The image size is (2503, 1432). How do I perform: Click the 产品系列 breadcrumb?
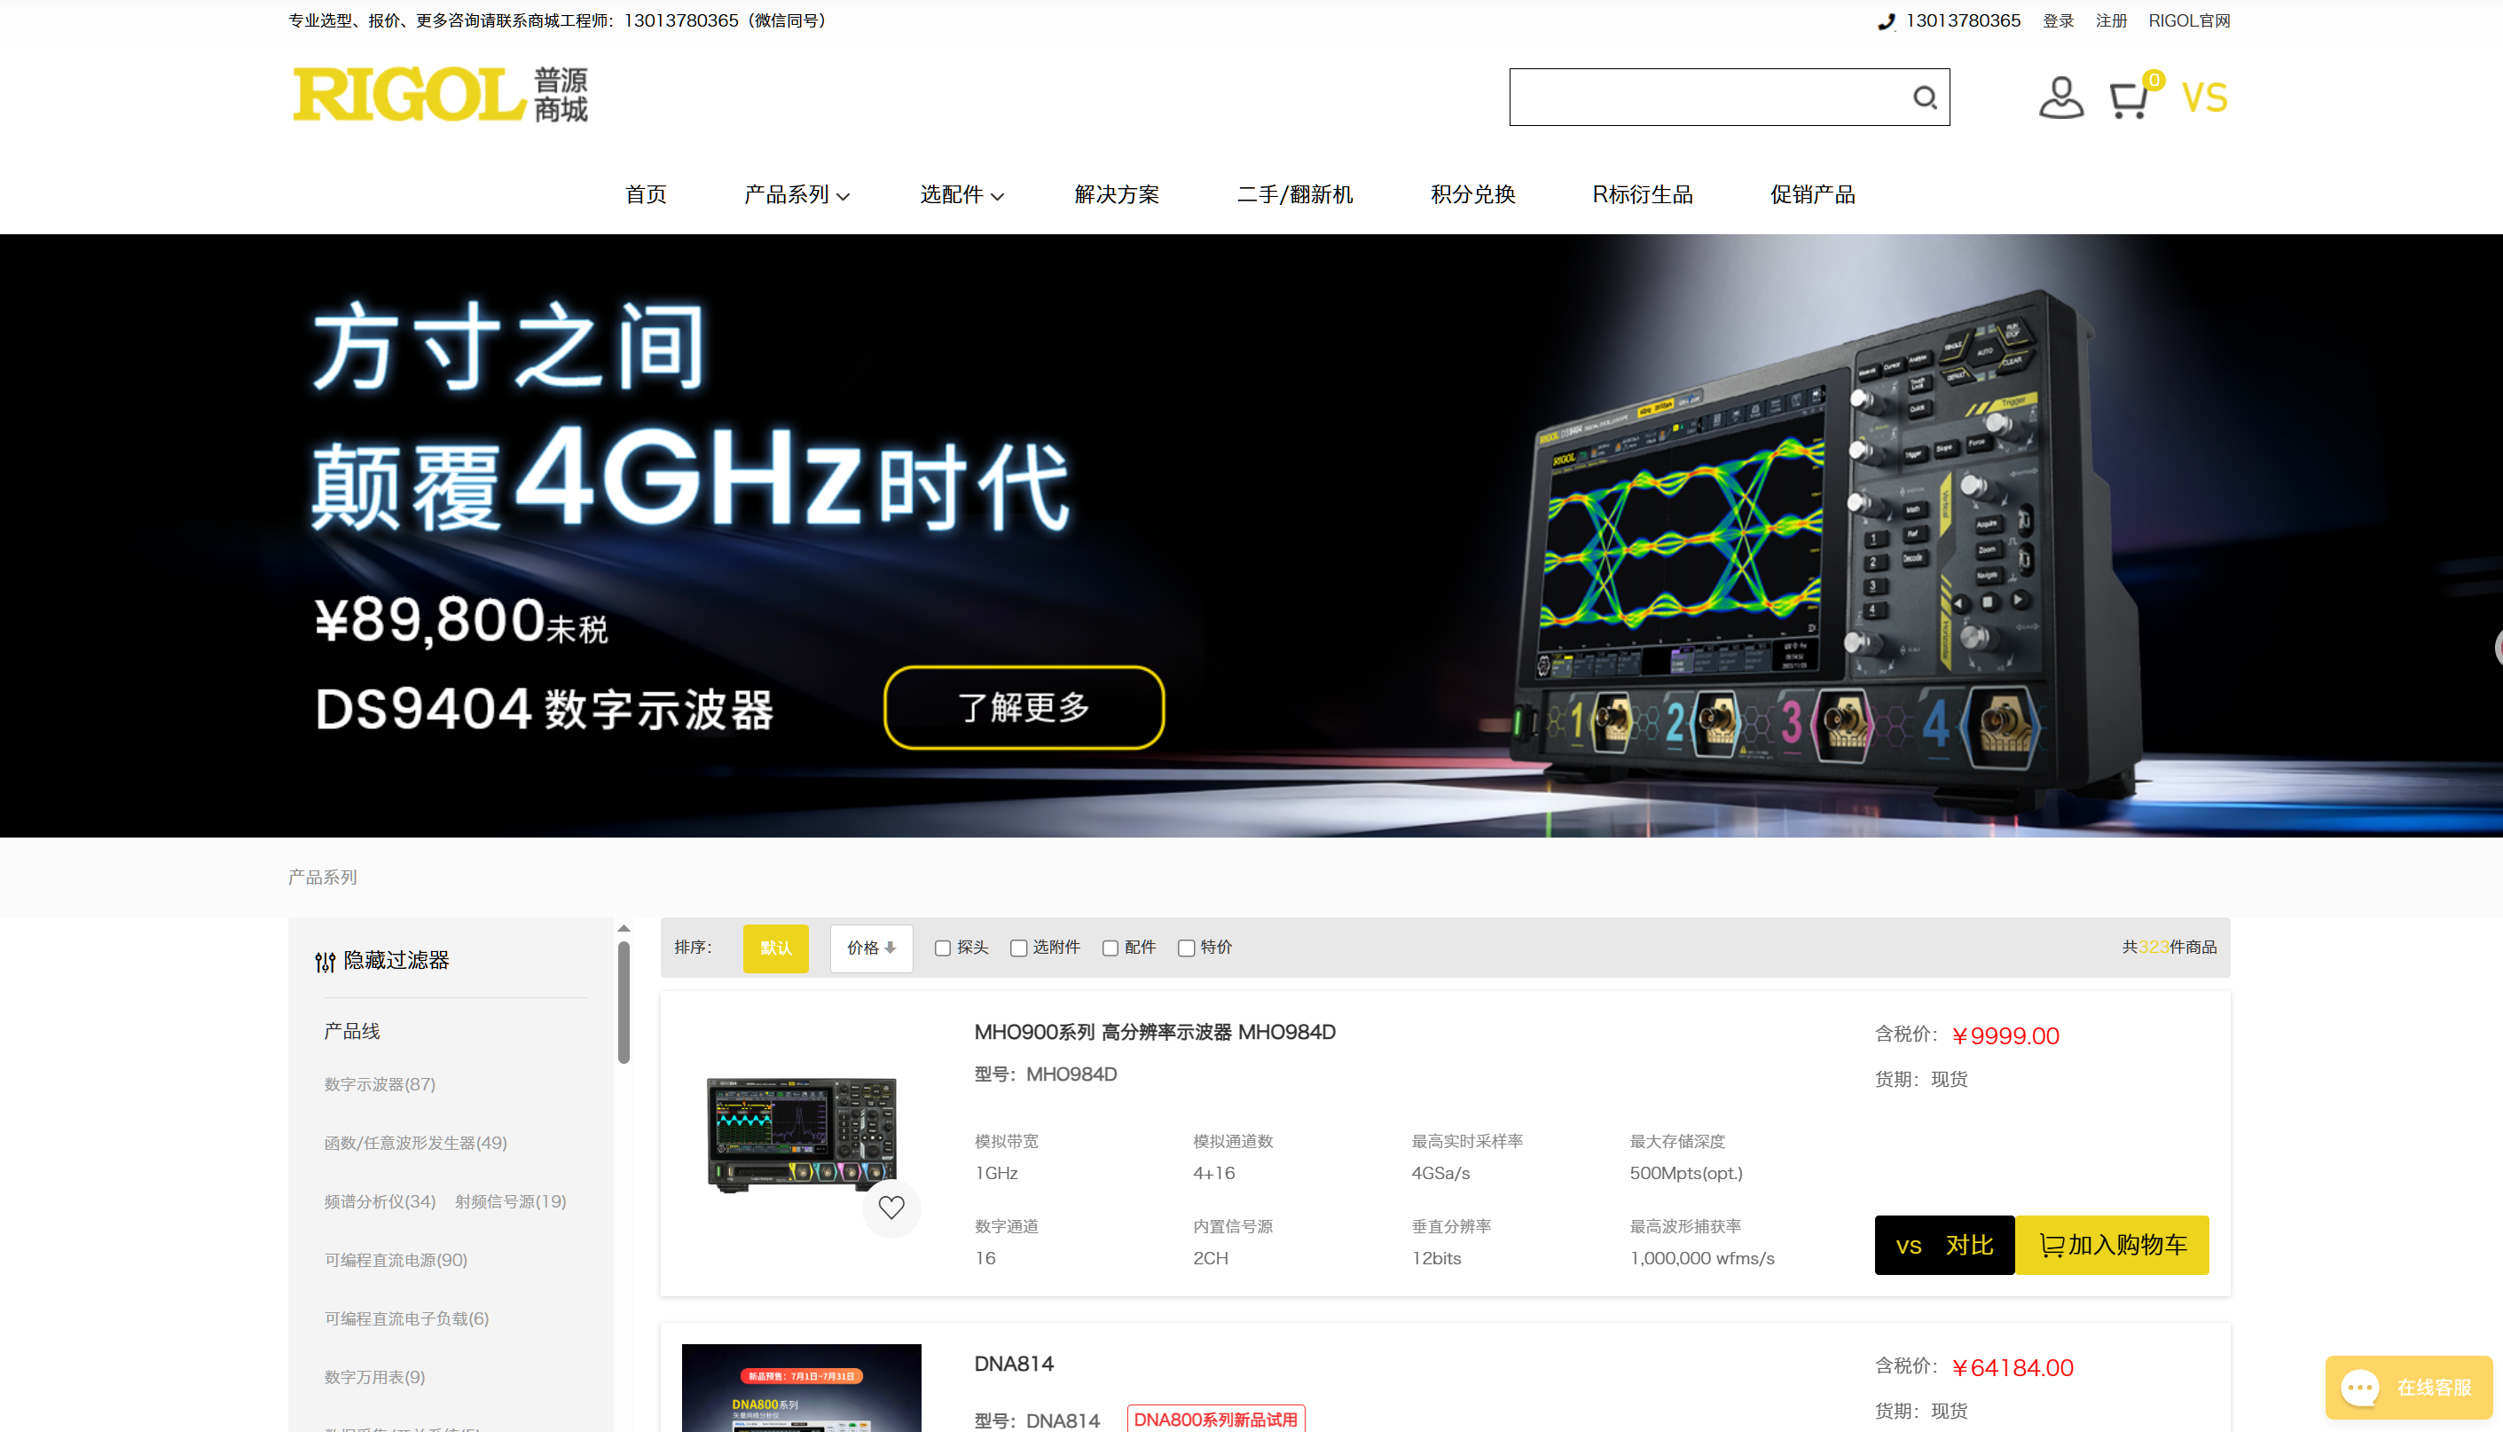click(x=323, y=877)
